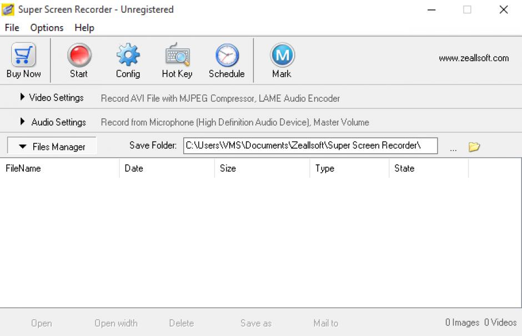This screenshot has height=336, width=522.
Task: Open the save folder via yellow folder icon
Action: [x=474, y=147]
